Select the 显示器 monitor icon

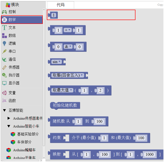point(4,83)
